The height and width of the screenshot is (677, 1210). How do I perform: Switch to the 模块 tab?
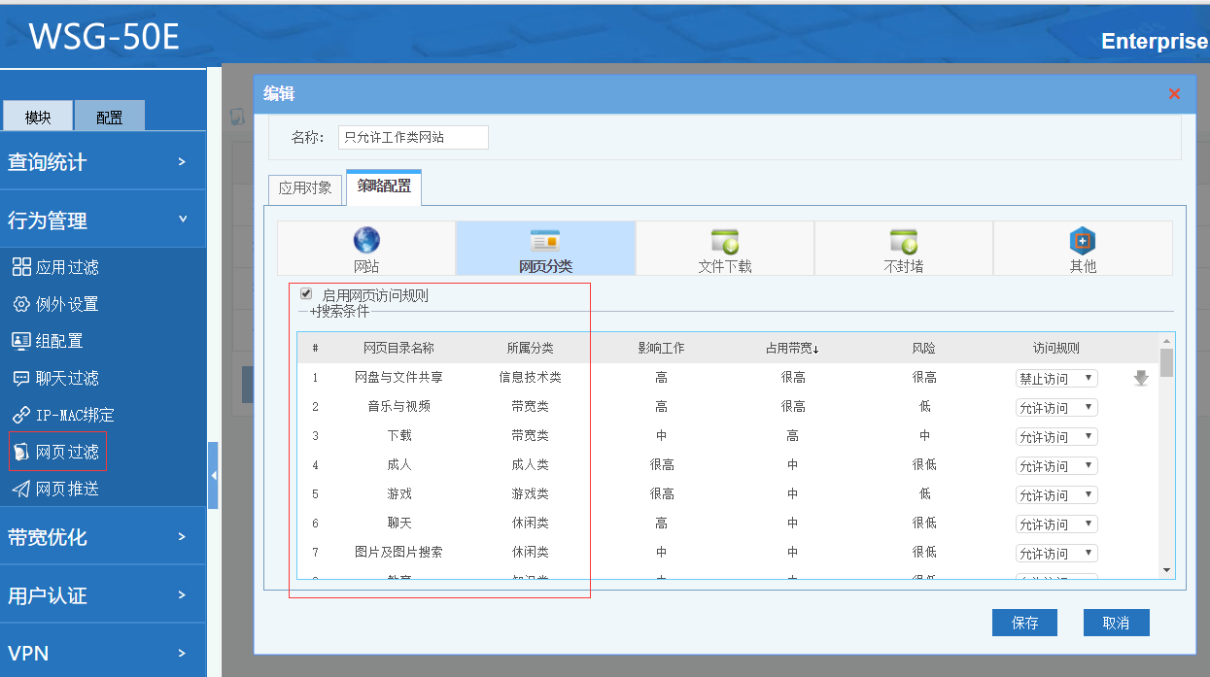(x=38, y=117)
